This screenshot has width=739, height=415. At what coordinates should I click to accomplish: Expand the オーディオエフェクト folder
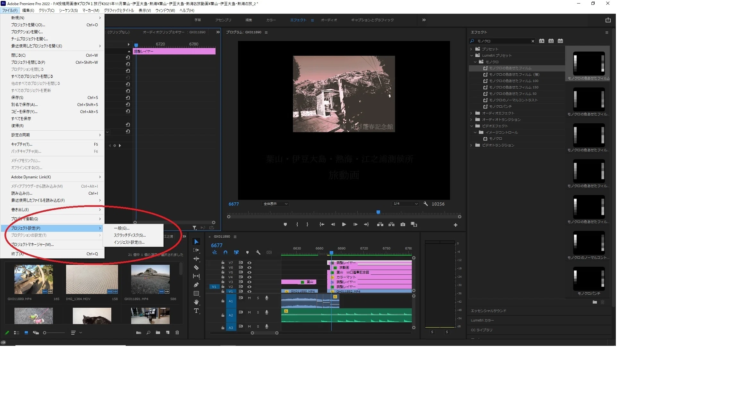click(471, 113)
